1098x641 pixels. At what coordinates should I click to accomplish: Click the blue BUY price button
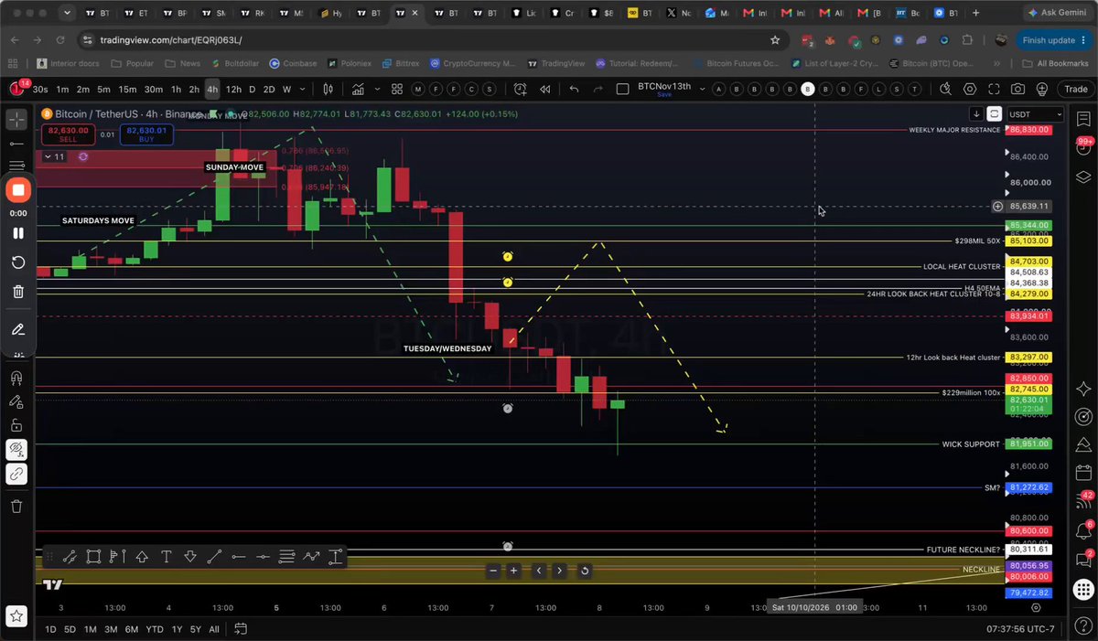(x=146, y=134)
